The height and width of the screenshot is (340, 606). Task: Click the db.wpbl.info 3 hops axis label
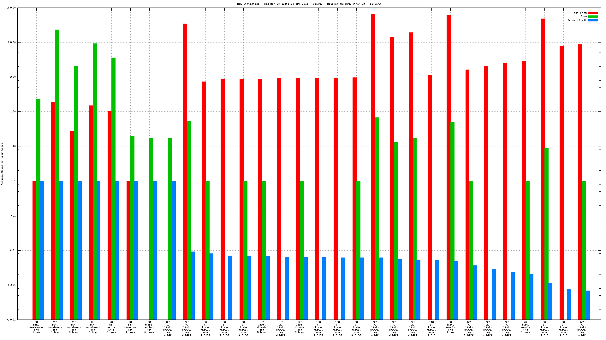tap(111, 327)
